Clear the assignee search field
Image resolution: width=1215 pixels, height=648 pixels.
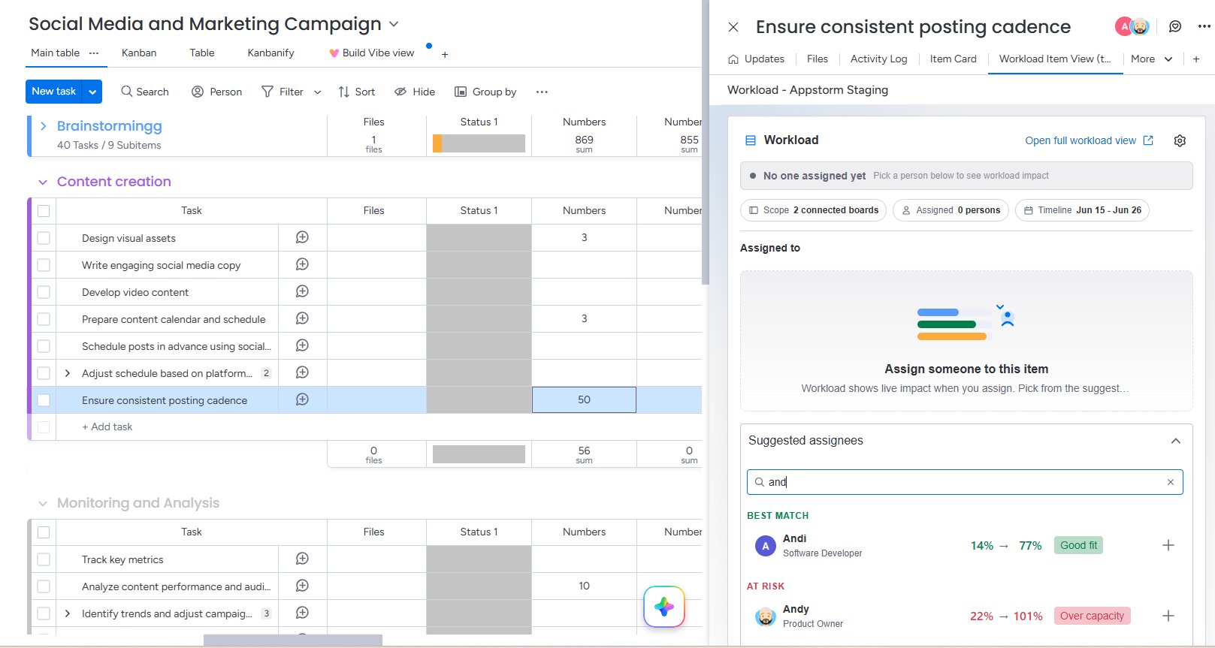coord(1170,482)
